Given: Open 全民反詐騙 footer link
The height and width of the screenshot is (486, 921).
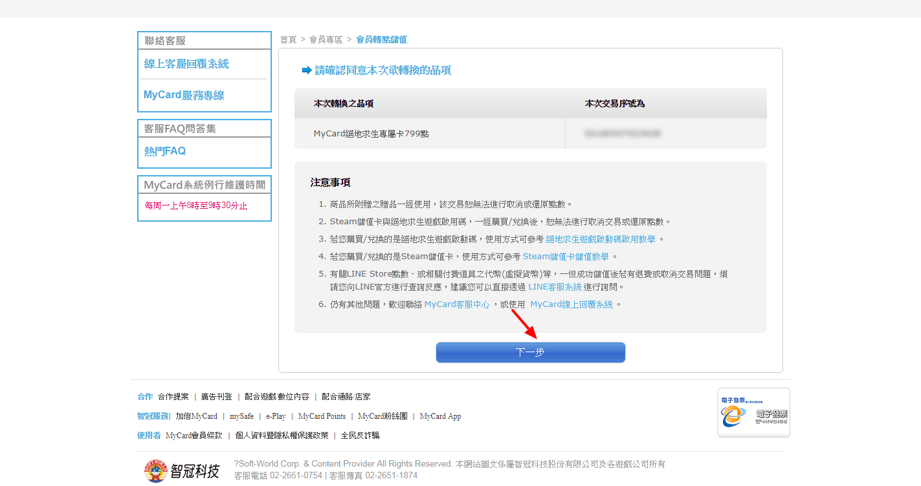Looking at the screenshot, I should (361, 436).
